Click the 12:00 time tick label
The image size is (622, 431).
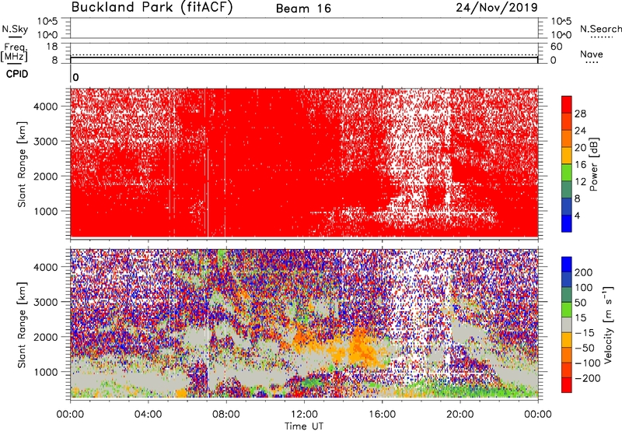[304, 415]
